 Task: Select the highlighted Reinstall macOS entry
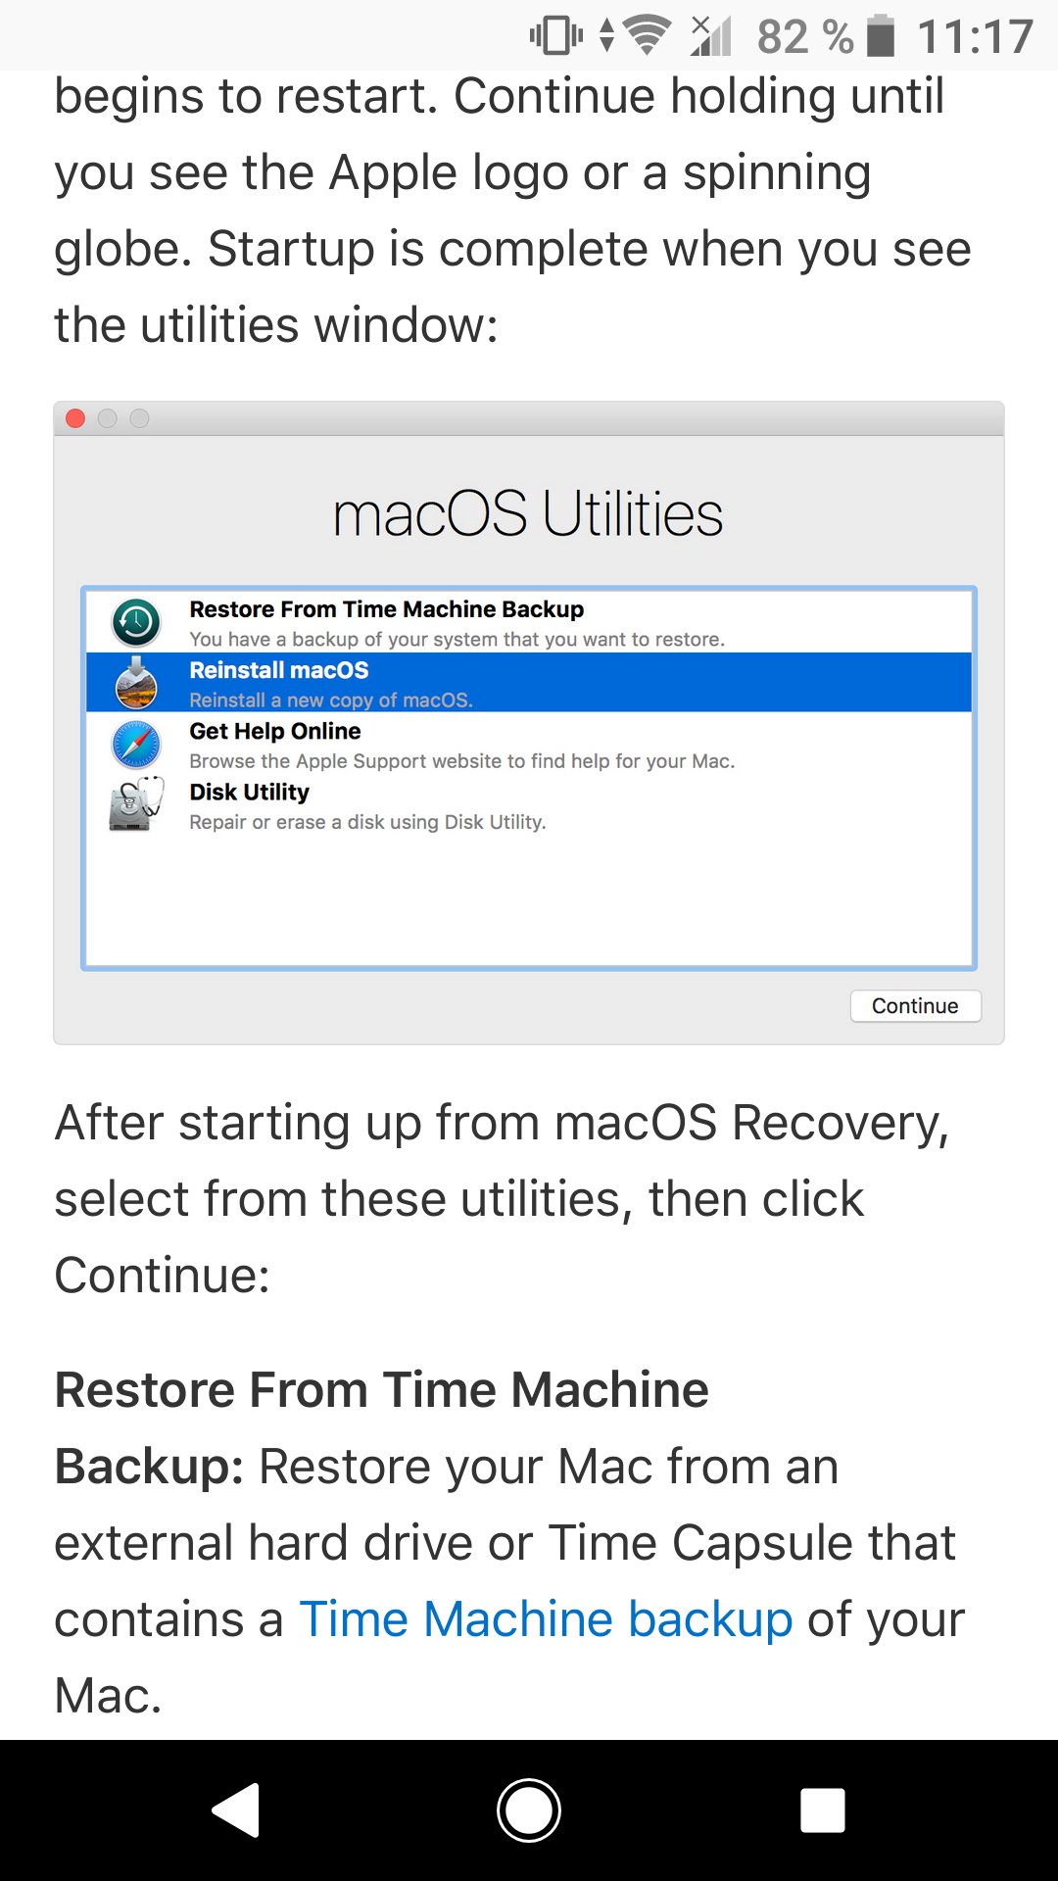pos(529,683)
